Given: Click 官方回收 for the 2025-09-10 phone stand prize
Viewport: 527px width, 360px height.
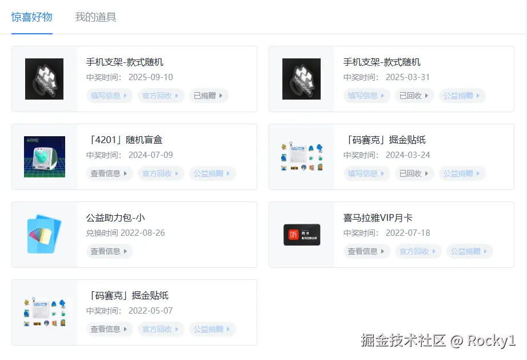Looking at the screenshot, I should point(160,96).
